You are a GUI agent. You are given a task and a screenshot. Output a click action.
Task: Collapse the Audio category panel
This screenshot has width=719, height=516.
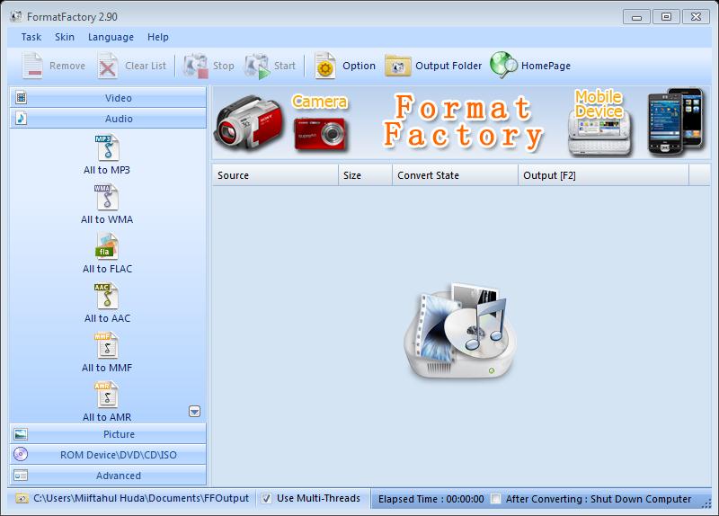(x=108, y=119)
